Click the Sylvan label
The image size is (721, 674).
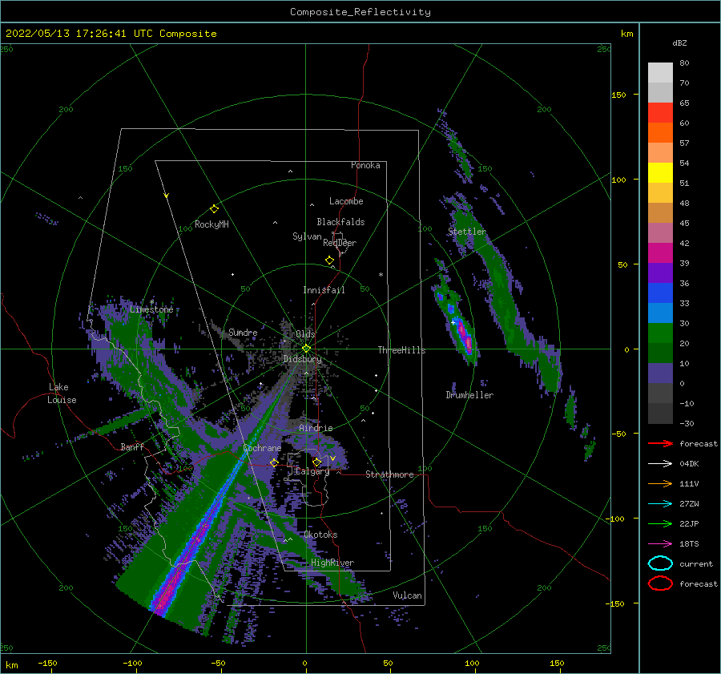(307, 236)
